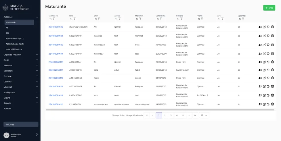Jump to last page of results

click(195, 115)
